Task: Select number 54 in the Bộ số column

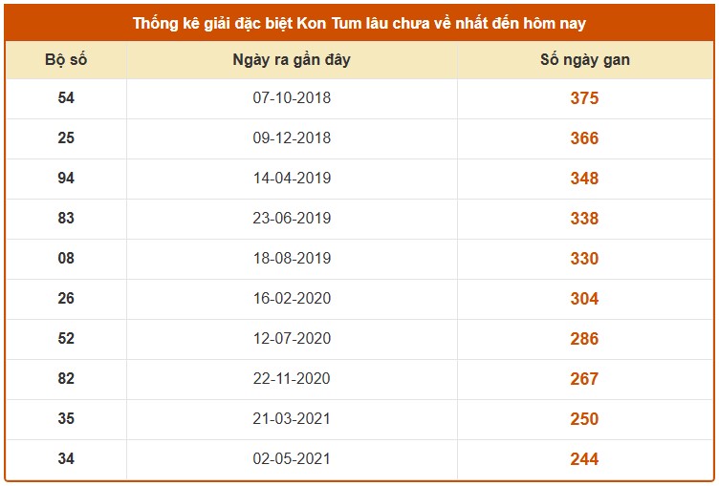Action: point(66,98)
